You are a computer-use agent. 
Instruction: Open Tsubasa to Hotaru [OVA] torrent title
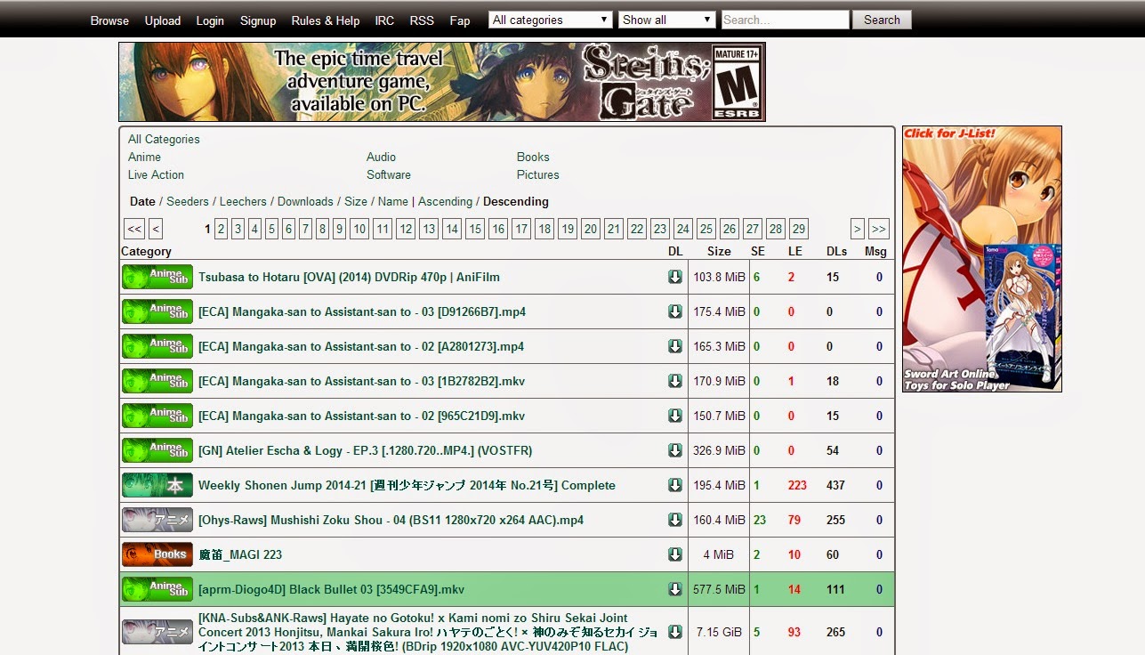point(349,277)
